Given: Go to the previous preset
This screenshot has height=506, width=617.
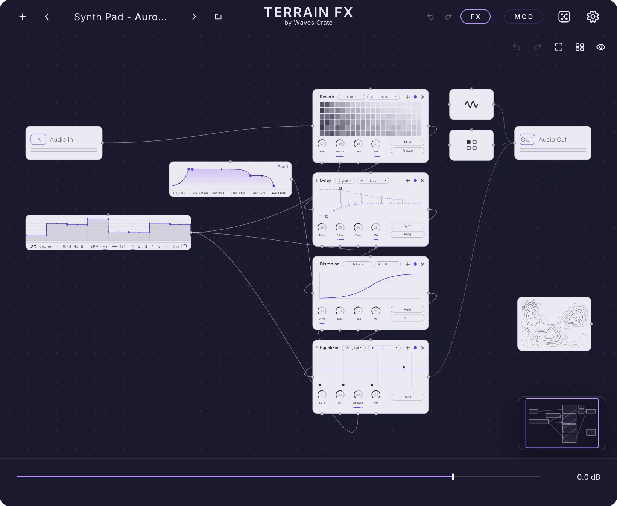Looking at the screenshot, I should click(47, 17).
